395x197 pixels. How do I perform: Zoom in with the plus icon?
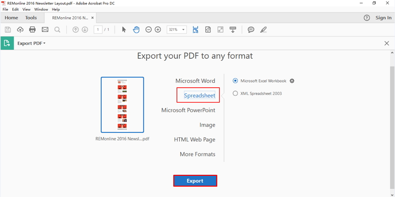point(158,30)
